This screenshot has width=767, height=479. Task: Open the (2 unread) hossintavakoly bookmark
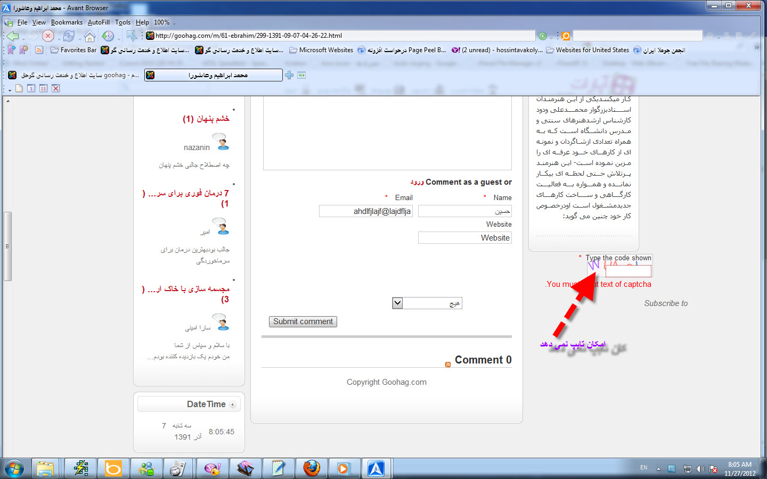(497, 50)
